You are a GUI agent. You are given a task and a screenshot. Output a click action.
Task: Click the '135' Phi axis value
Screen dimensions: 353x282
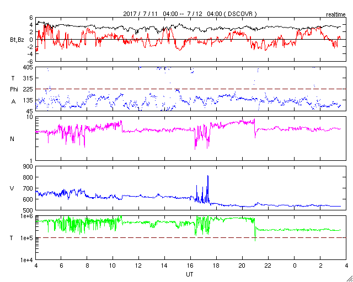(x=29, y=100)
